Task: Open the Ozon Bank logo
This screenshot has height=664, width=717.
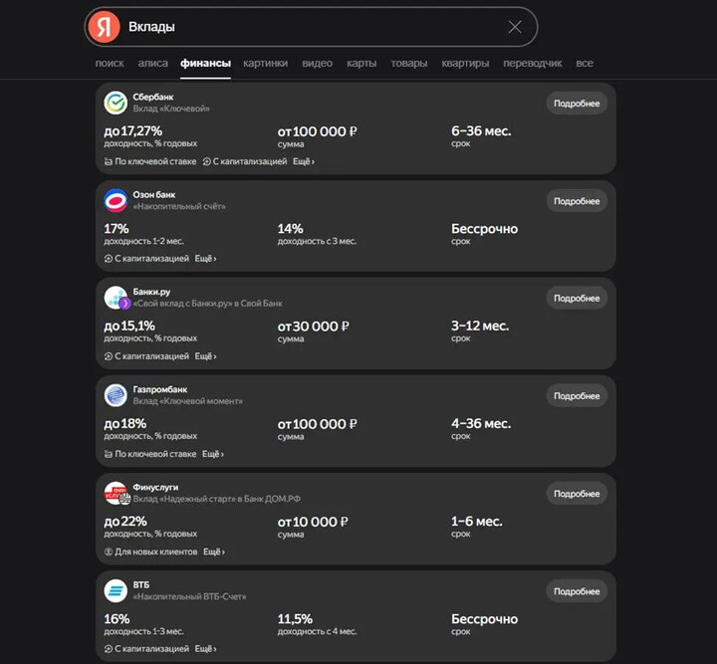Action: [x=116, y=200]
